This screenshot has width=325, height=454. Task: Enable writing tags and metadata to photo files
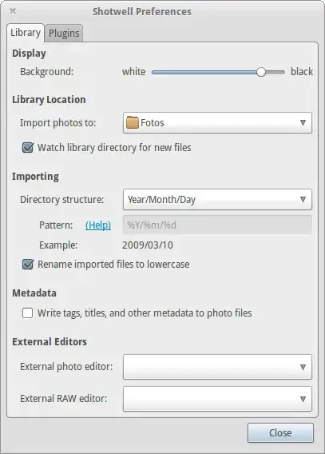27,313
